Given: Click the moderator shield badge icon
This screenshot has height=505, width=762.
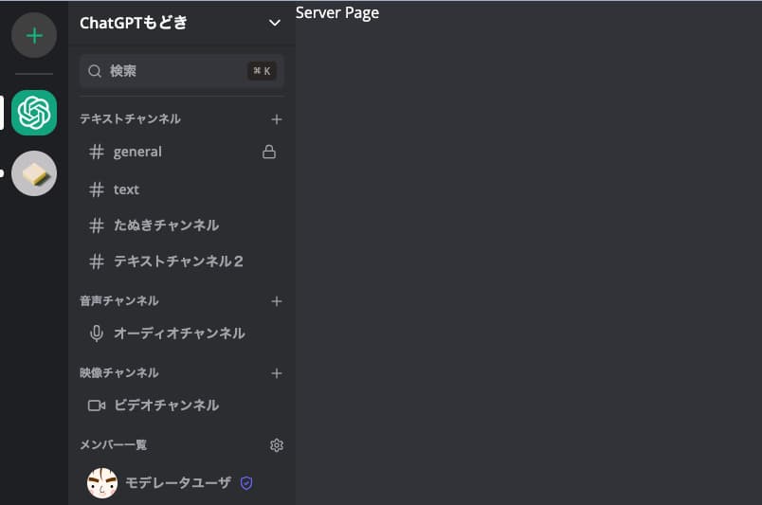Looking at the screenshot, I should [246, 483].
